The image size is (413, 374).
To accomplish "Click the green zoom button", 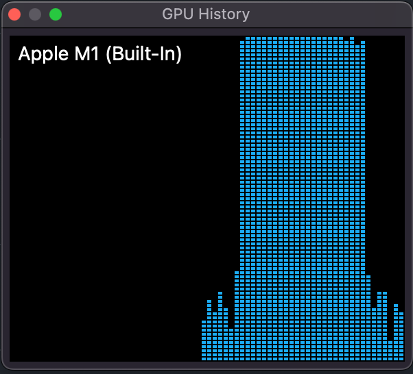I will coord(56,14).
